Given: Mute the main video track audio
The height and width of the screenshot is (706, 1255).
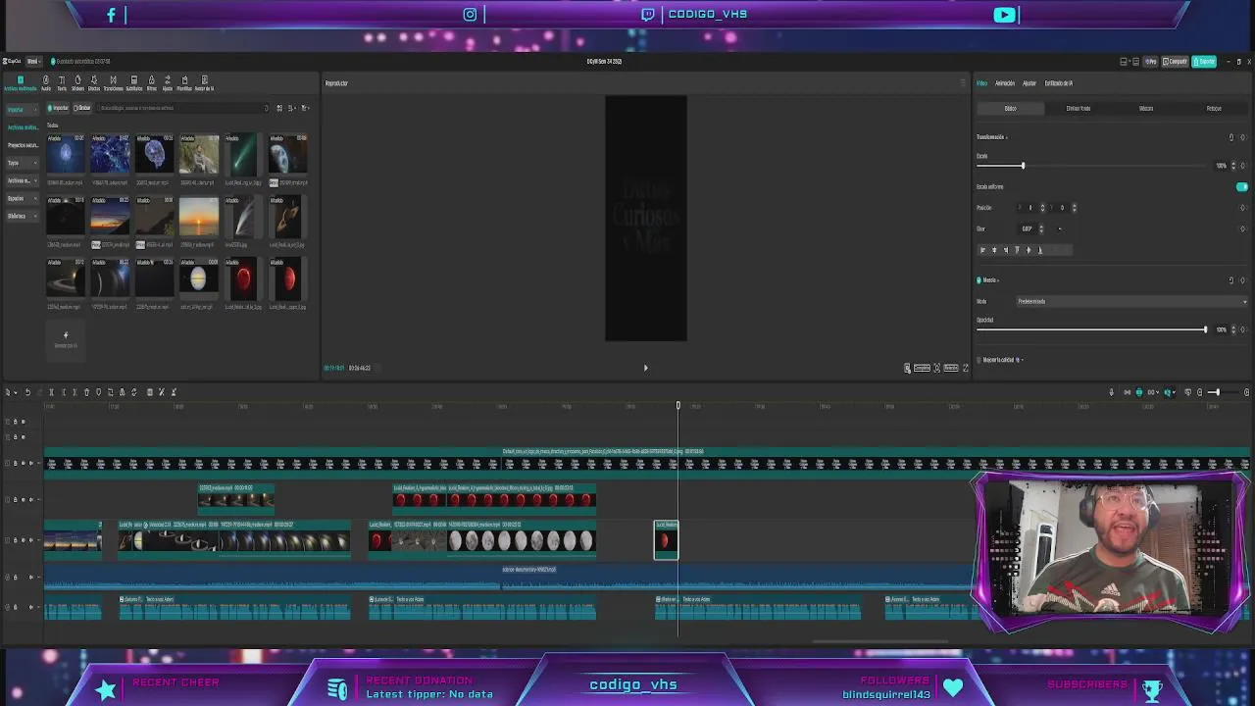Looking at the screenshot, I should coord(32,540).
